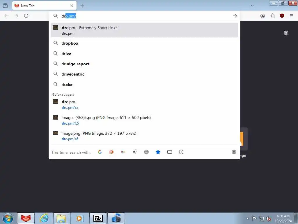Close the New Tab tab
Viewport: 298px width, 224px height.
tap(72, 6)
